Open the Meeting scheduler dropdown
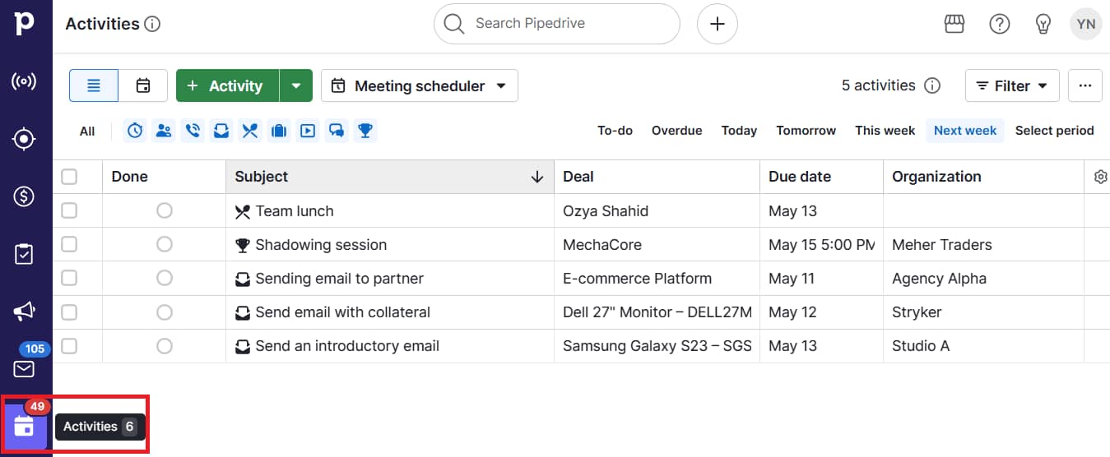Screen dimensions: 1110x457 click(x=420, y=85)
